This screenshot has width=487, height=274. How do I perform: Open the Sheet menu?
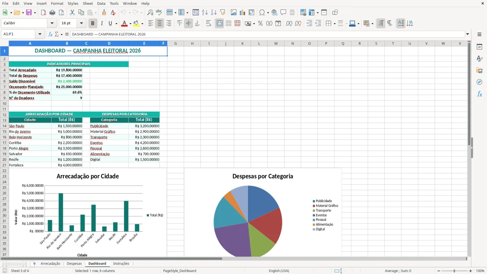(x=88, y=3)
